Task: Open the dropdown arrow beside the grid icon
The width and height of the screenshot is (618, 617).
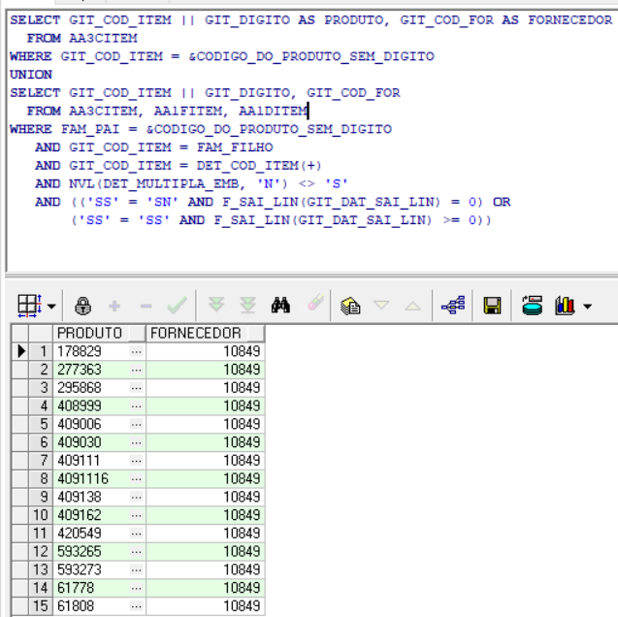Action: (51, 307)
